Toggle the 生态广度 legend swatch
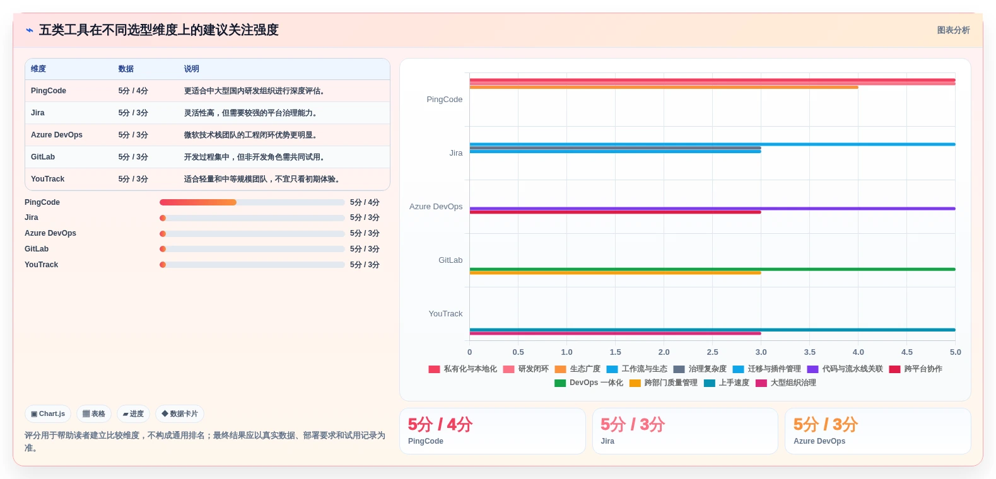The image size is (996, 479). pyautogui.click(x=560, y=369)
